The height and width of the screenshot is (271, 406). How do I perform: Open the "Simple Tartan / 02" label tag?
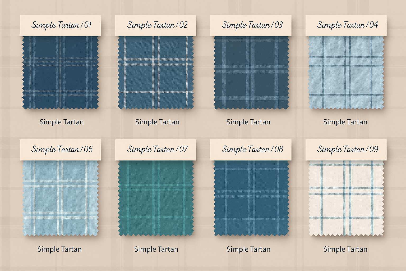pos(156,25)
